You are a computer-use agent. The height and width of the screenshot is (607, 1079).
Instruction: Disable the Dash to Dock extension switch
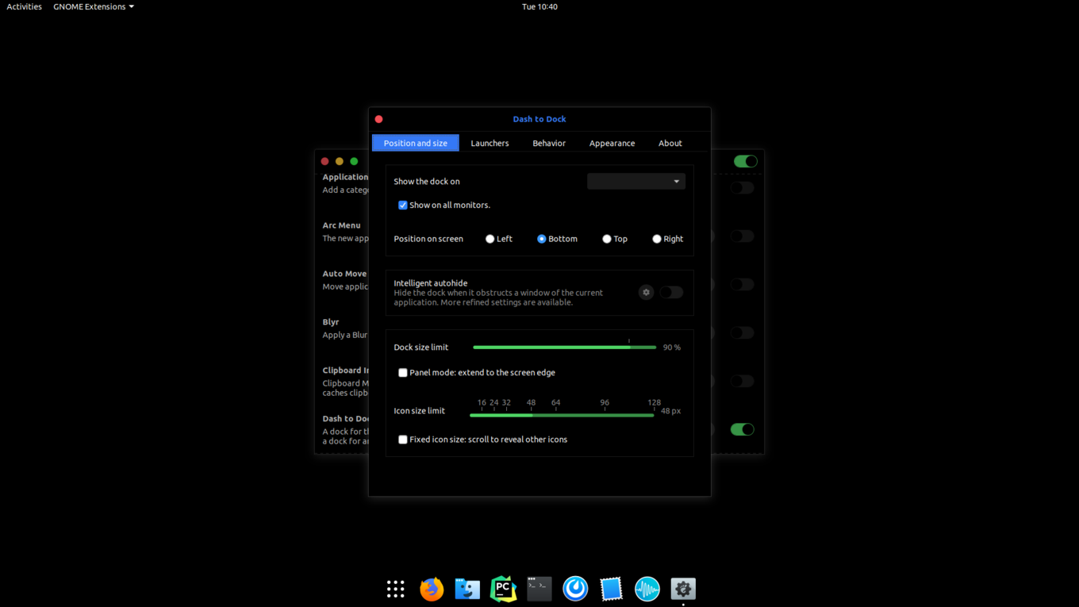tap(742, 429)
